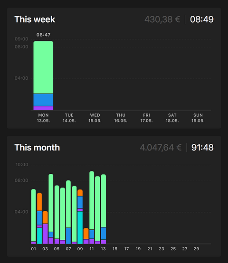The image size is (228, 263).
Task: Select the TUE 14.05. day label
Action: click(x=69, y=118)
